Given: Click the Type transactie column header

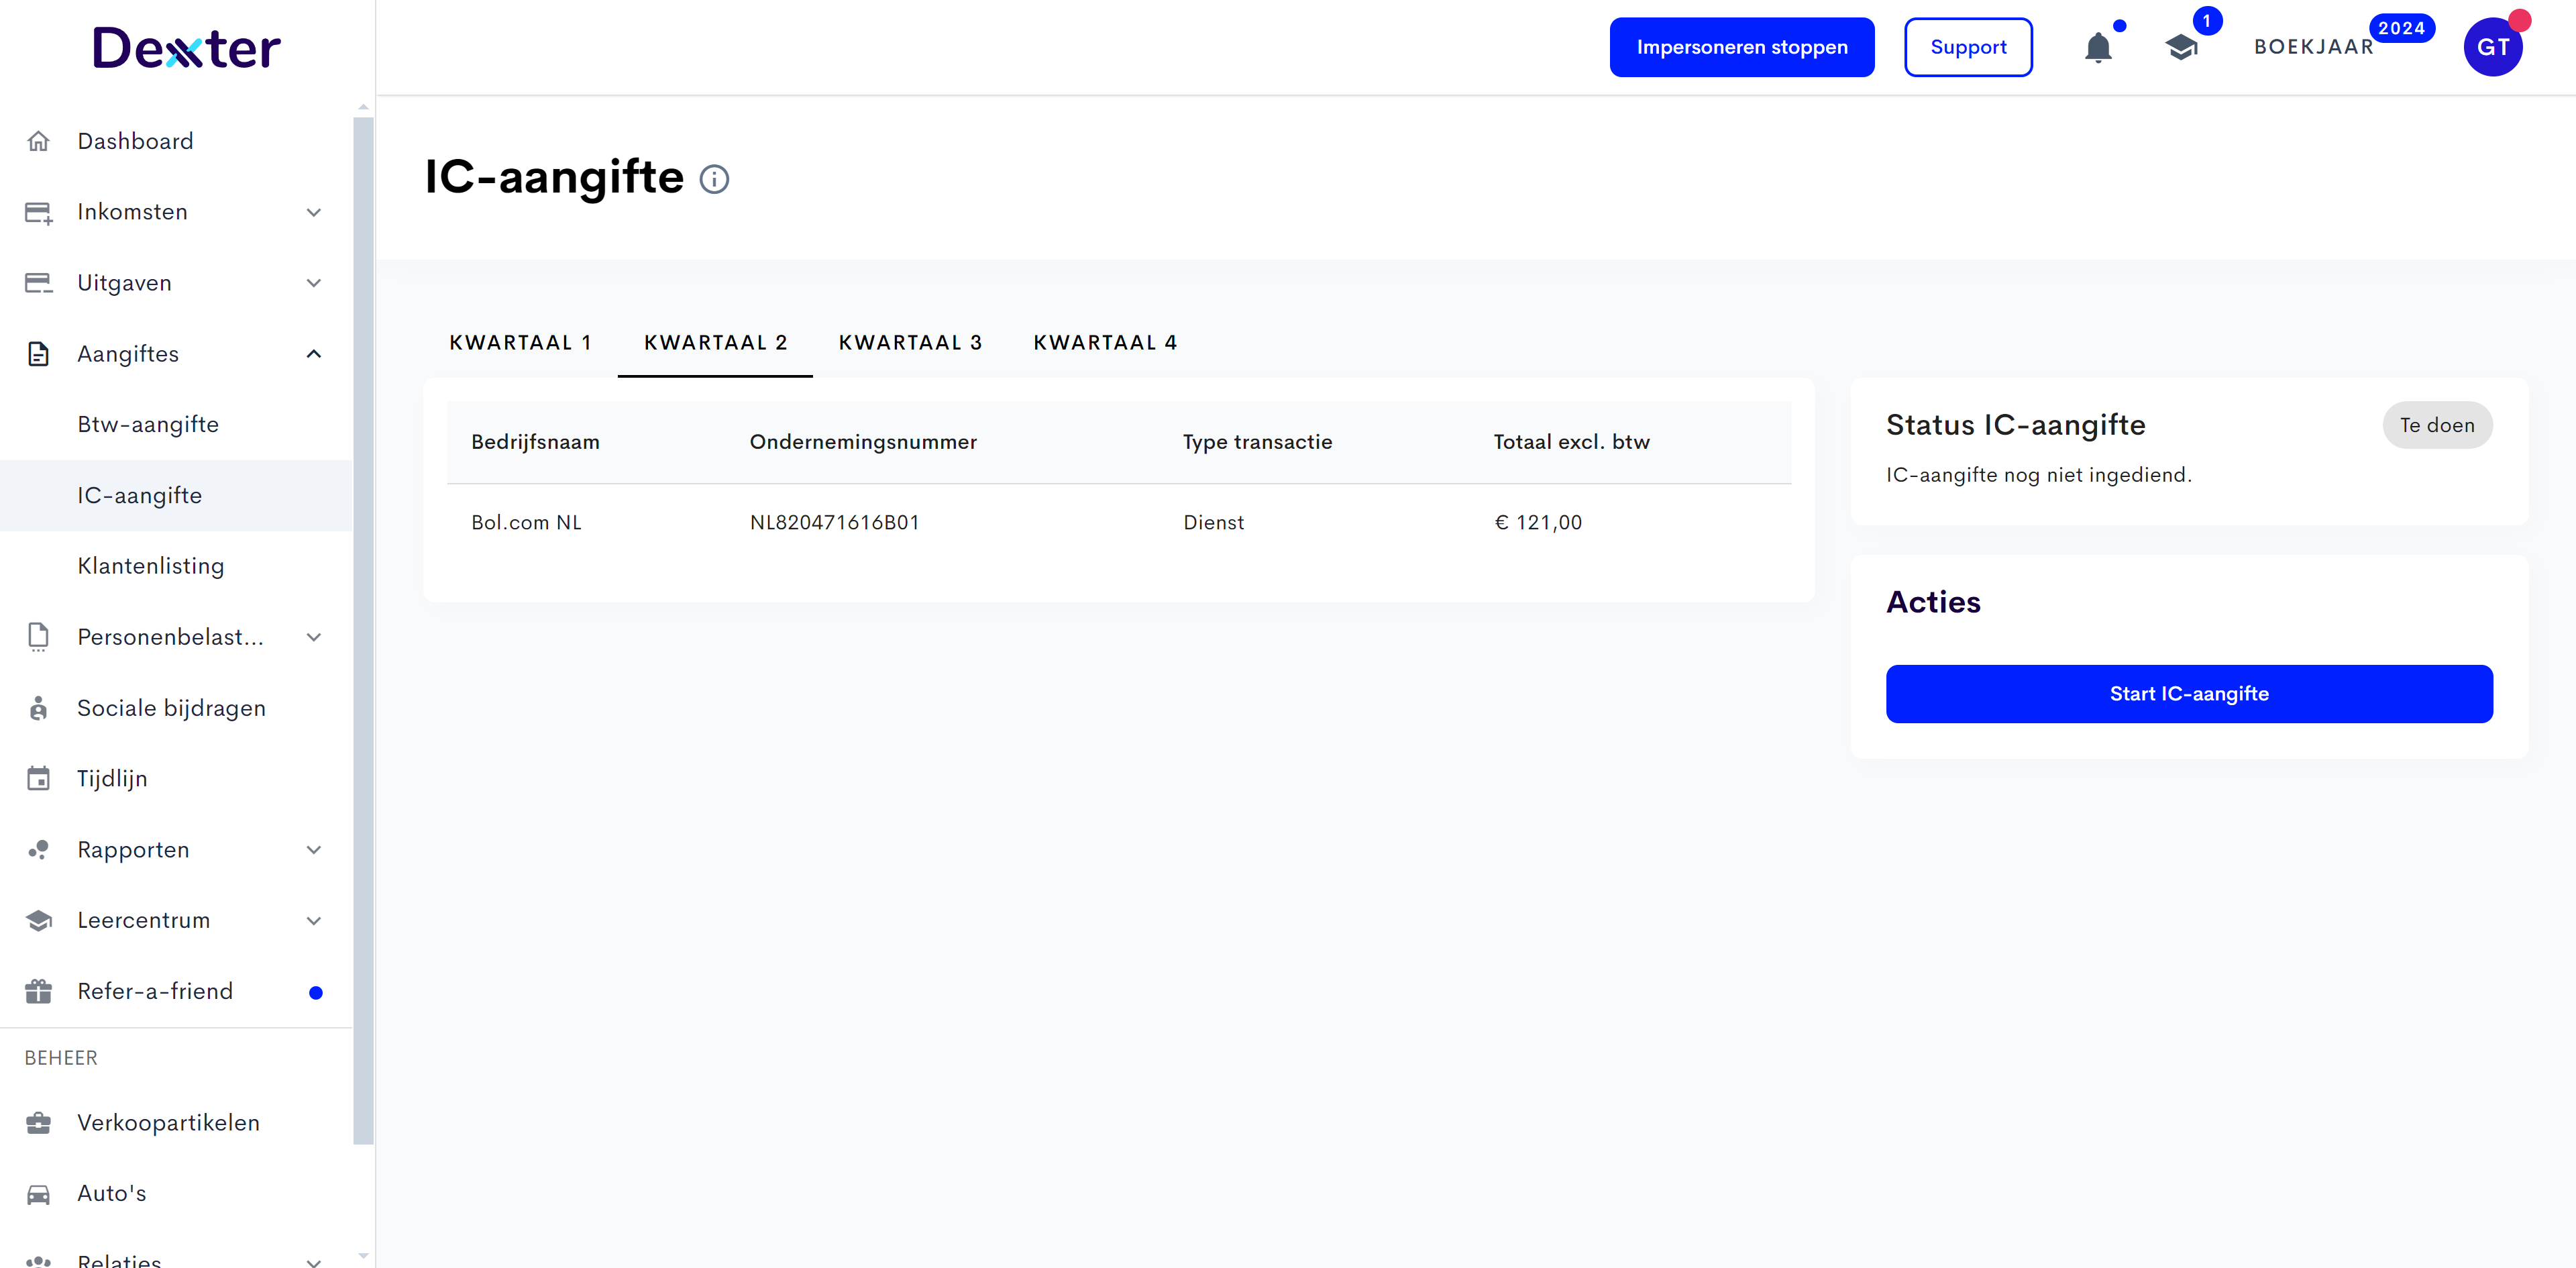Looking at the screenshot, I should tap(1257, 442).
